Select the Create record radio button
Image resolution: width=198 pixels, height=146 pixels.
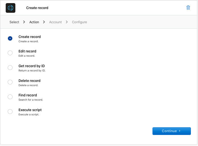point(10,38)
